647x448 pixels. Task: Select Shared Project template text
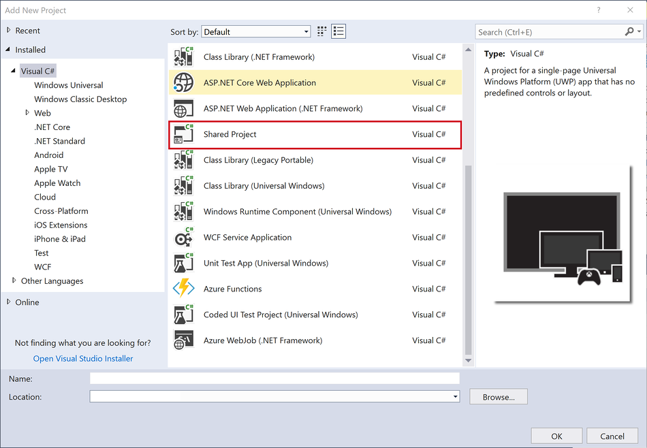230,134
